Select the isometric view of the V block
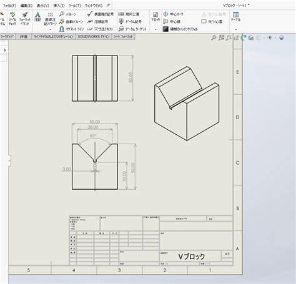This screenshot has height=284, width=296. (x=187, y=104)
